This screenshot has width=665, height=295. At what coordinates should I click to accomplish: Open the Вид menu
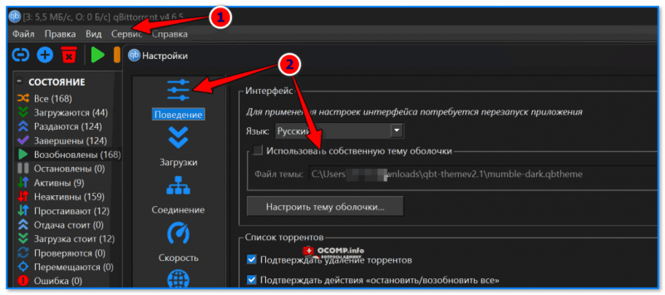click(93, 34)
